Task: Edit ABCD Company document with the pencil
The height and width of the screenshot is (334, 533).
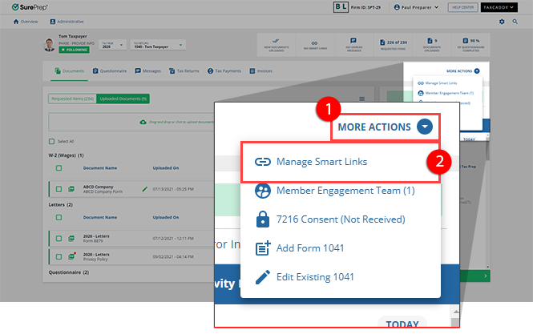Action: click(x=145, y=189)
